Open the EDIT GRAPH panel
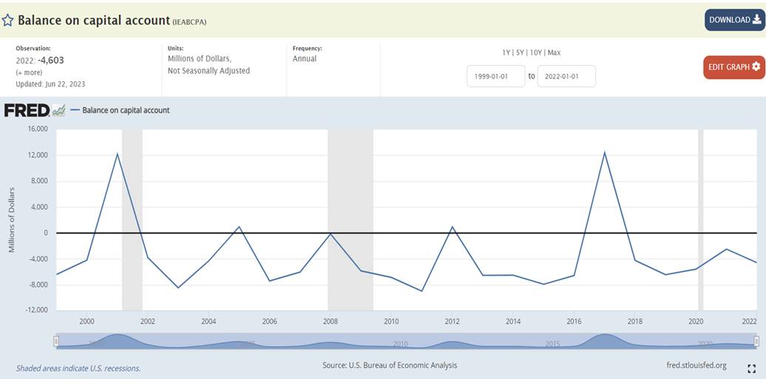Image resolution: width=766 pixels, height=379 pixels. (733, 67)
